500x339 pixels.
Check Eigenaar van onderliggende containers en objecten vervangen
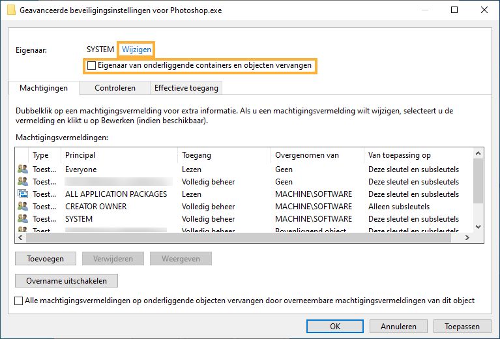click(x=91, y=65)
